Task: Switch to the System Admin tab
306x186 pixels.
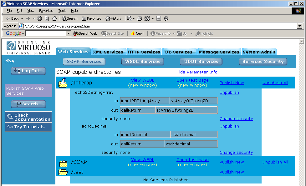Action: pyautogui.click(x=259, y=52)
